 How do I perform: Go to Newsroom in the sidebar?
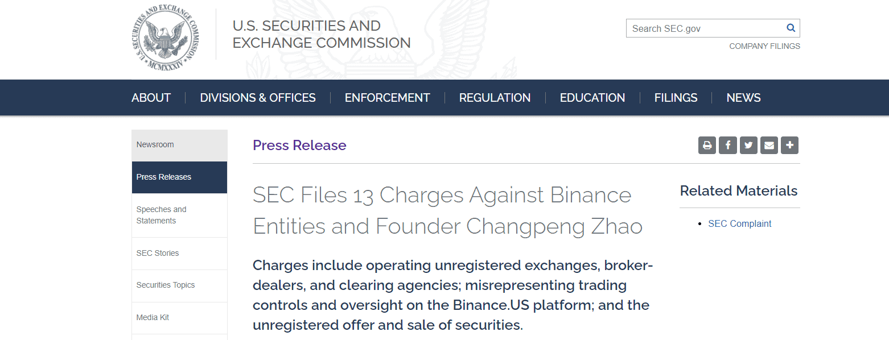155,145
